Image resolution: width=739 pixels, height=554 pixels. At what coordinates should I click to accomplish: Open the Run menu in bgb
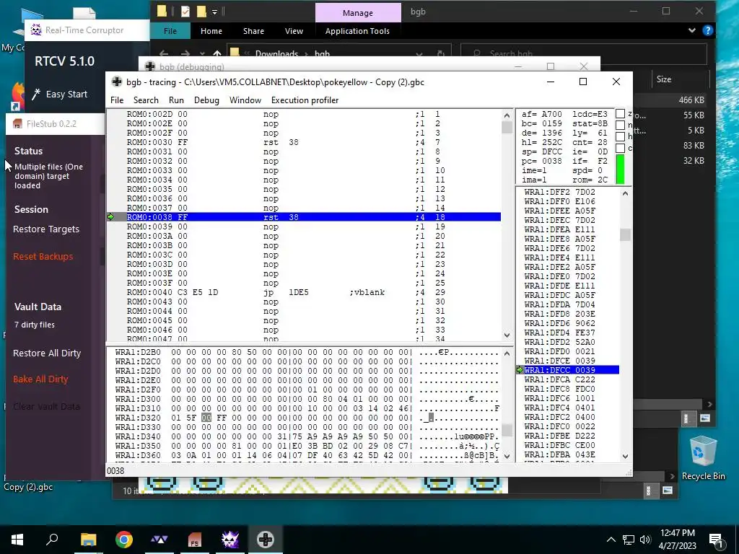pyautogui.click(x=176, y=100)
